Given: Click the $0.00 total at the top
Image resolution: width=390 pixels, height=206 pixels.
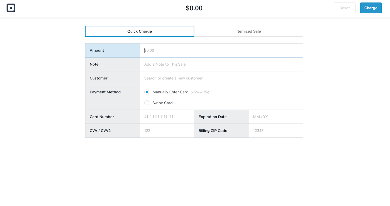Looking at the screenshot, I should point(194,8).
